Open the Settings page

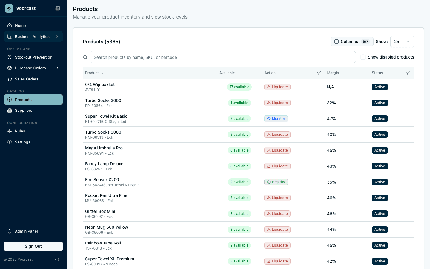point(23,142)
